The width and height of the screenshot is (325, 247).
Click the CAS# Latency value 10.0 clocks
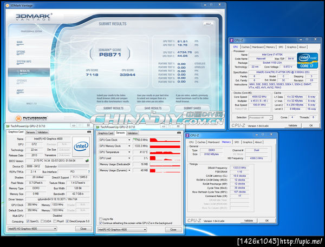click(x=239, y=176)
